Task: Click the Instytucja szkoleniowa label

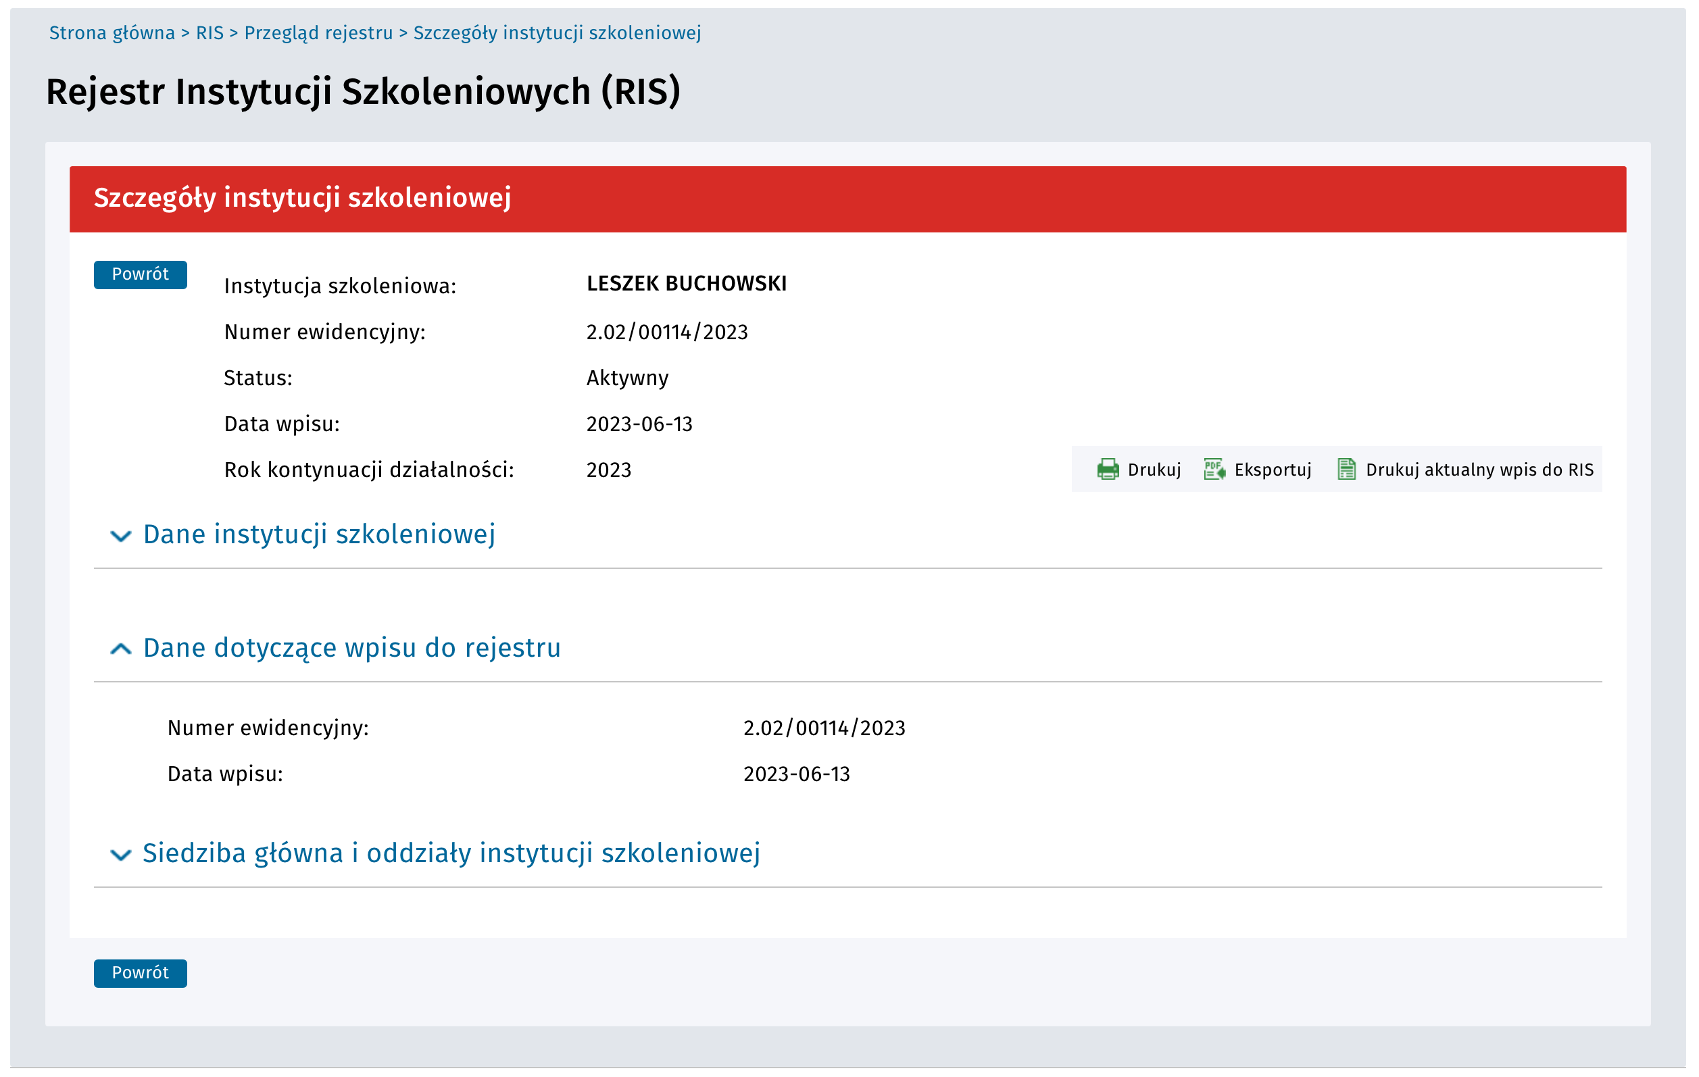Action: 340,286
